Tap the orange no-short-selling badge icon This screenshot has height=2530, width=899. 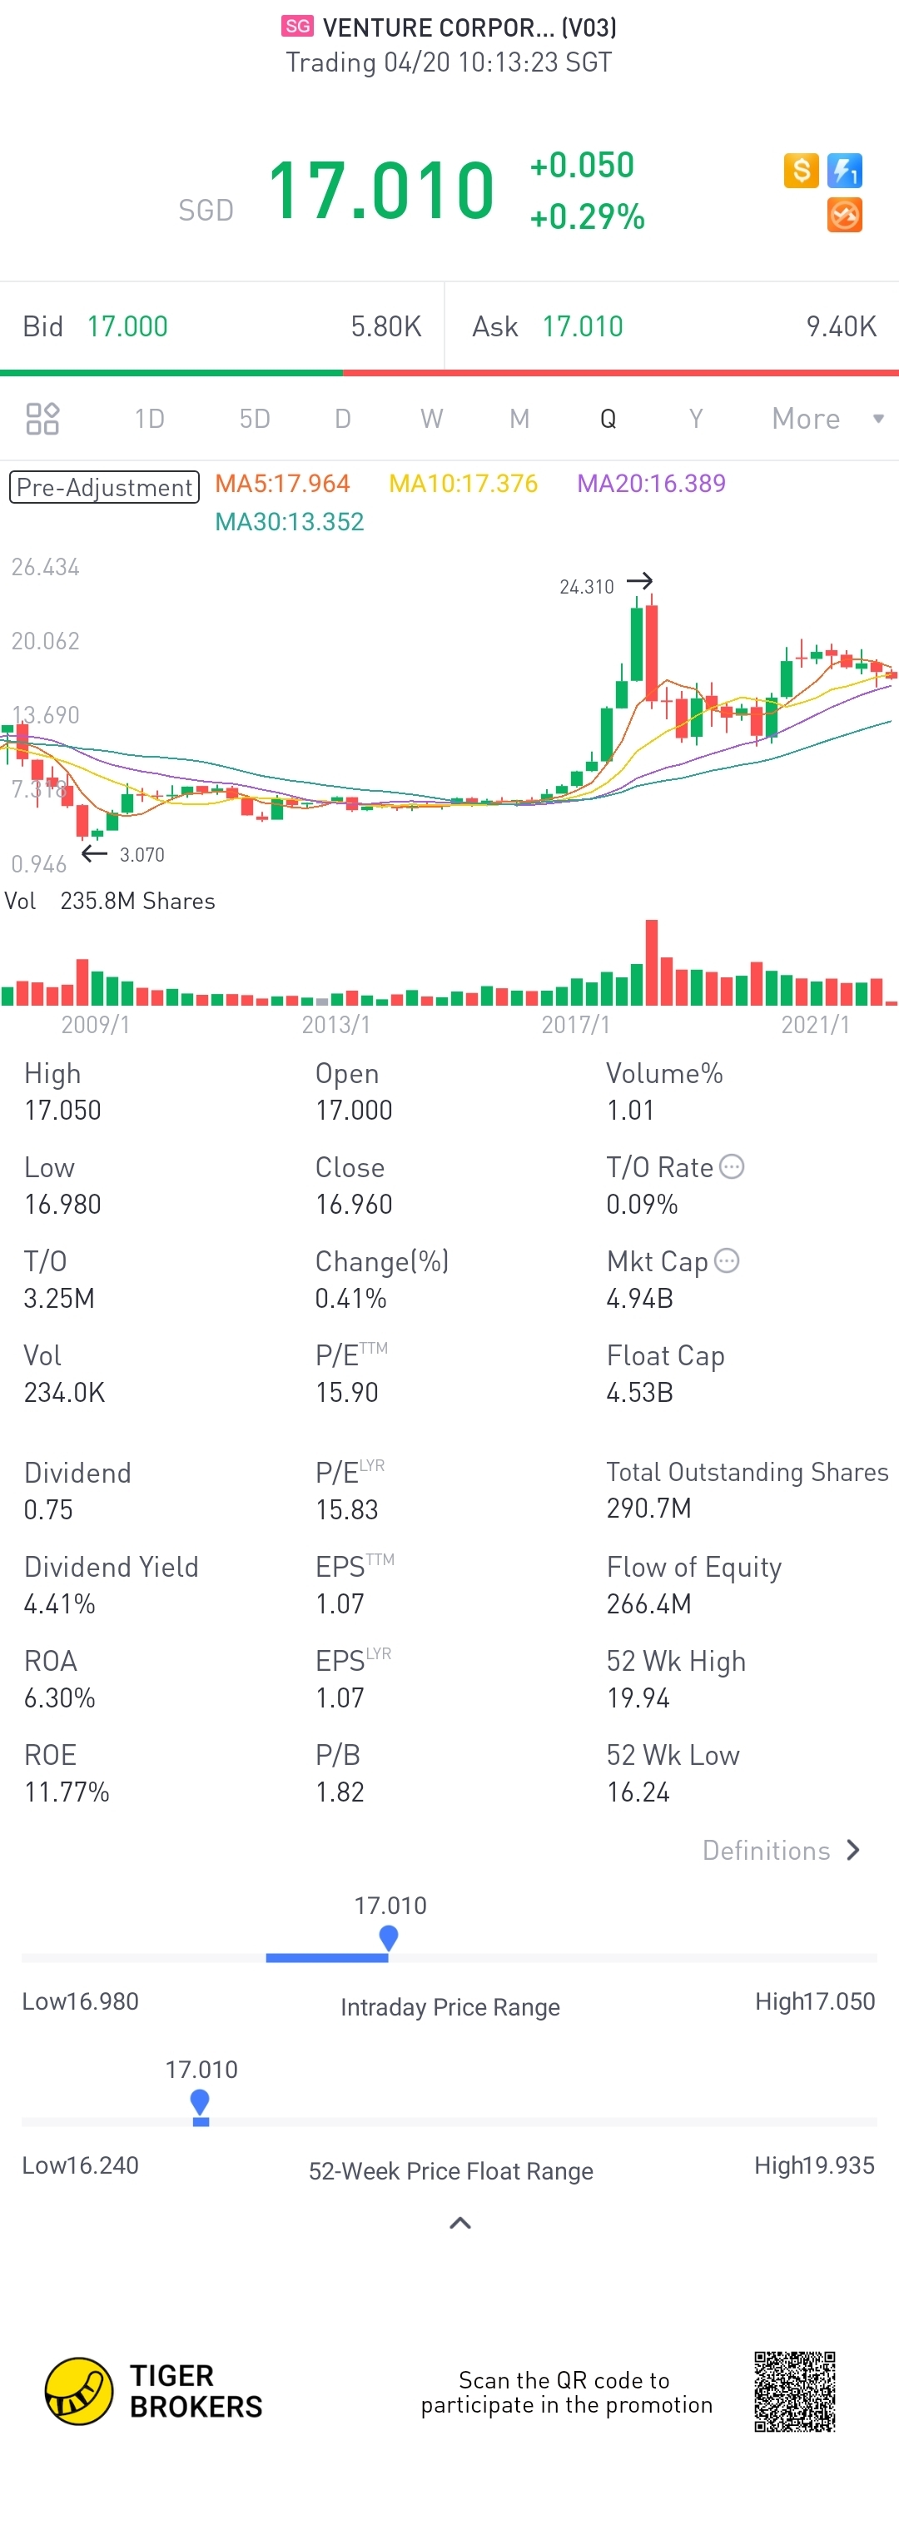(845, 215)
